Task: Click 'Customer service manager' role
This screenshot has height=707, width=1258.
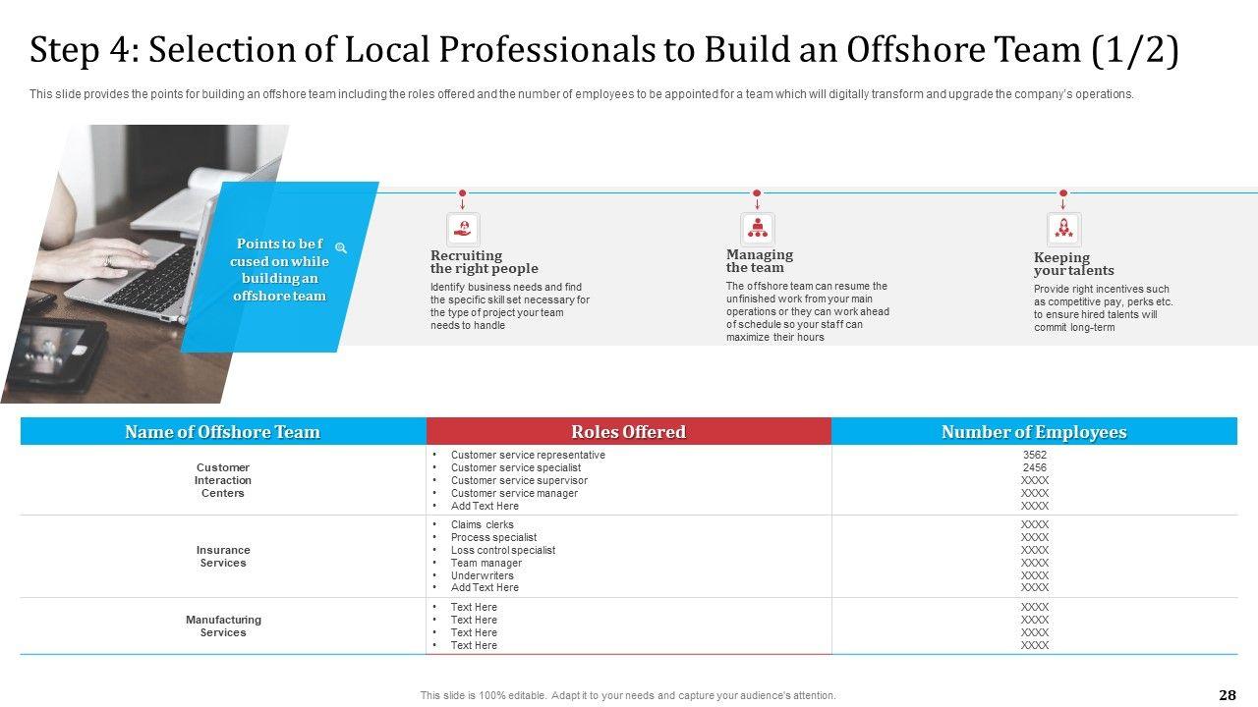Action: [514, 494]
